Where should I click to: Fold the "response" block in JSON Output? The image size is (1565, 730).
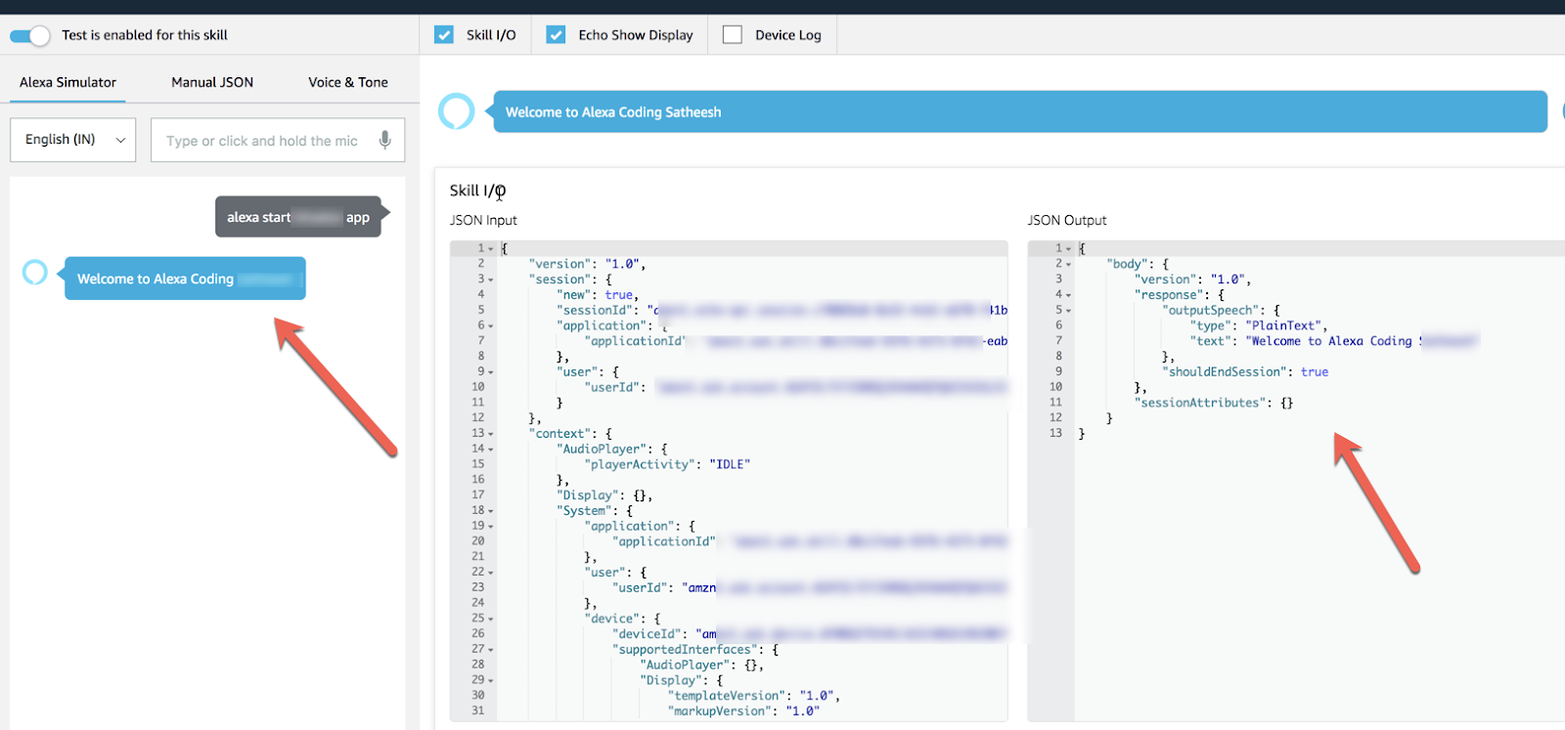1069,295
